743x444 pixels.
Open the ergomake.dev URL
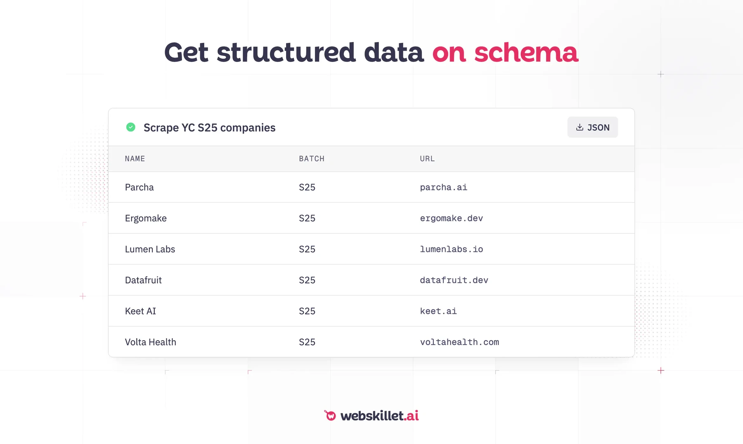click(x=452, y=218)
